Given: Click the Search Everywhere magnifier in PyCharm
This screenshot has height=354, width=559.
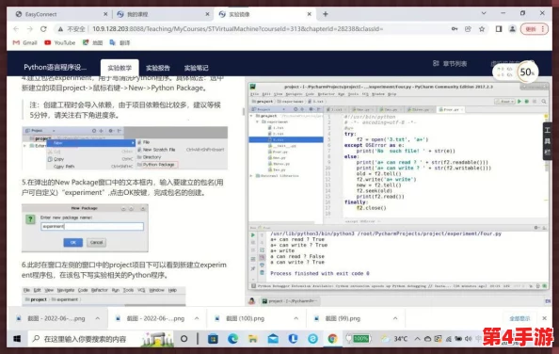Looking at the screenshot, I should click(x=544, y=102).
